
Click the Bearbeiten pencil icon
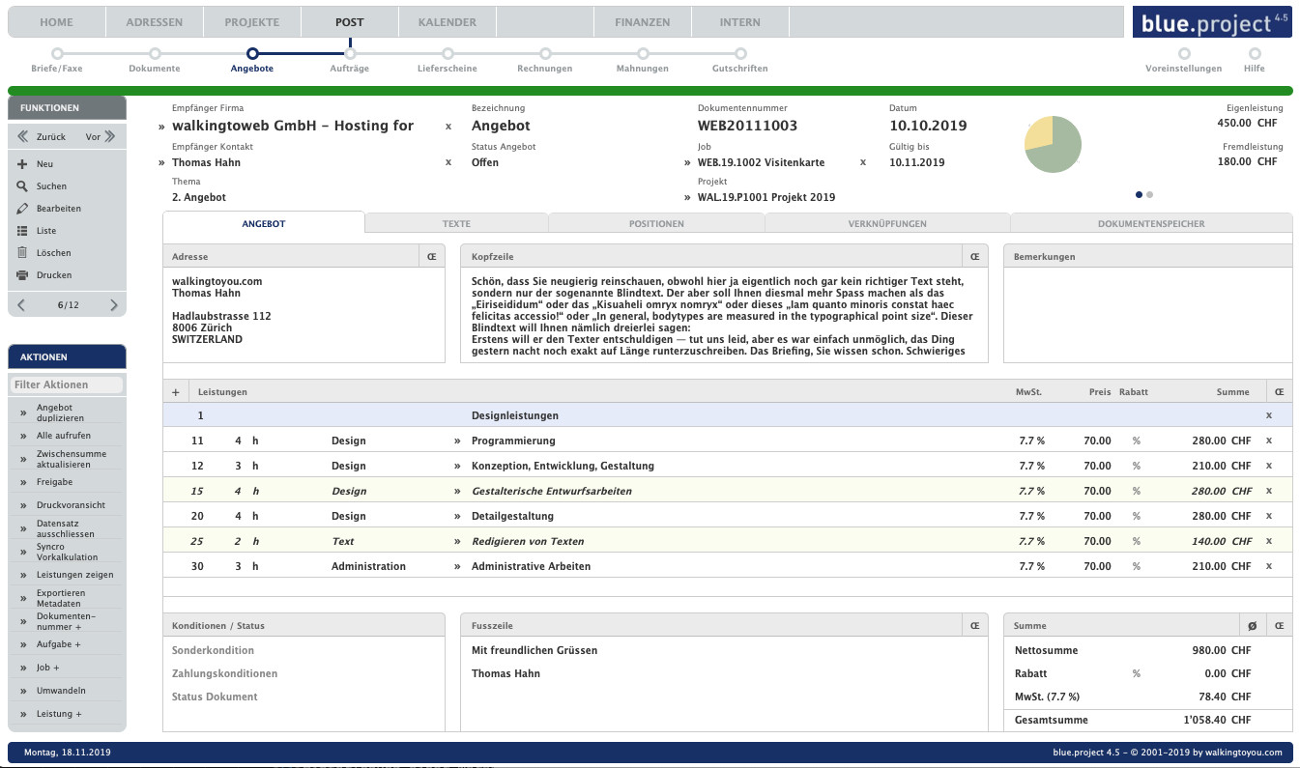click(x=22, y=209)
